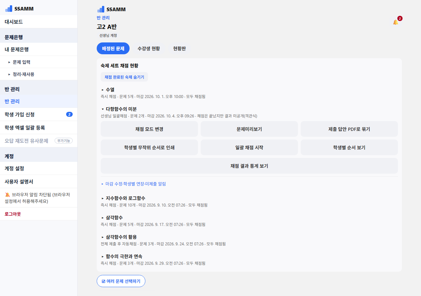The image size is (421, 296).
Task: Go to 대시보드 in the sidebar
Action: point(38,22)
